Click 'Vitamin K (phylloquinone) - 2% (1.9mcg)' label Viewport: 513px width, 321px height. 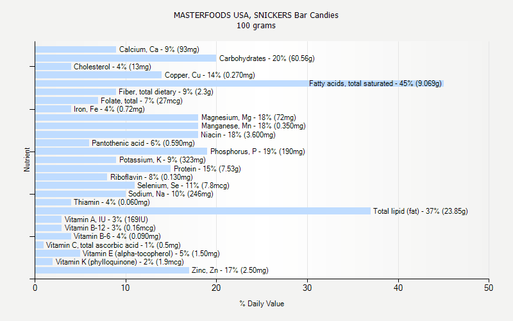[120, 262]
